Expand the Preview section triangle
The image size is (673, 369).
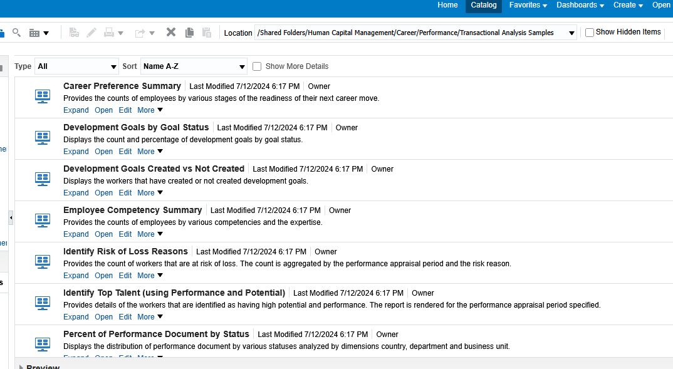[x=21, y=367]
